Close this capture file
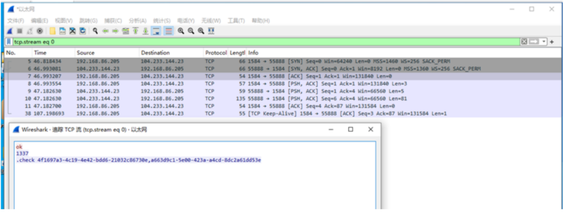 pyautogui.click(x=72, y=31)
